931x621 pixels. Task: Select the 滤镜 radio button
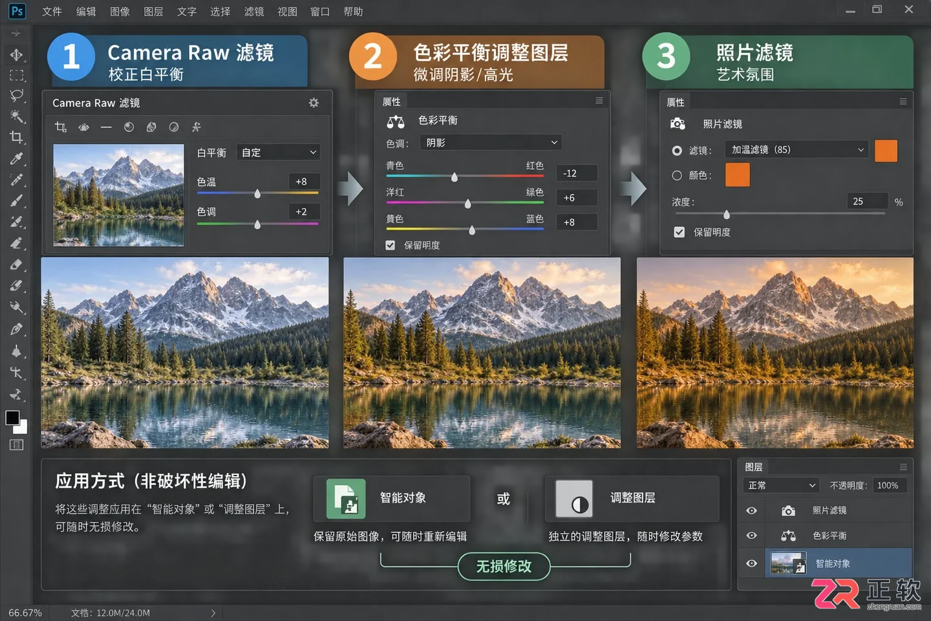(x=677, y=150)
